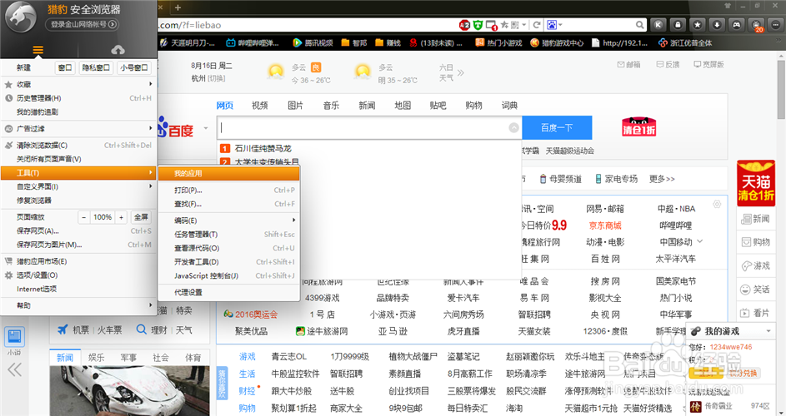Click the star favorites toolbar button

click(x=698, y=24)
